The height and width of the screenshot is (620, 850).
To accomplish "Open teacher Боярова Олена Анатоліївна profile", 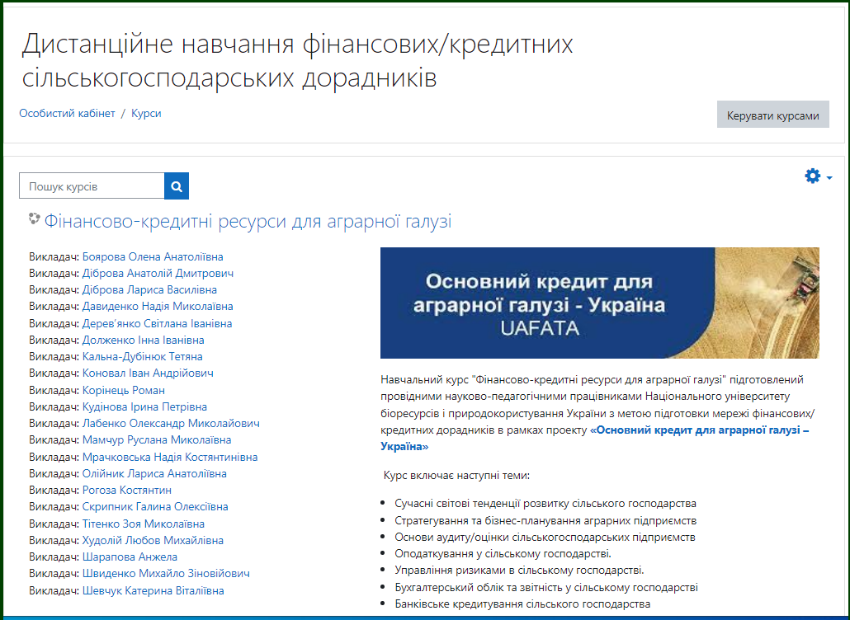I will click(153, 256).
